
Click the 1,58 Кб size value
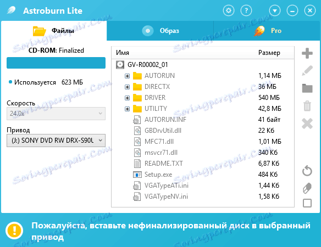[269, 197]
